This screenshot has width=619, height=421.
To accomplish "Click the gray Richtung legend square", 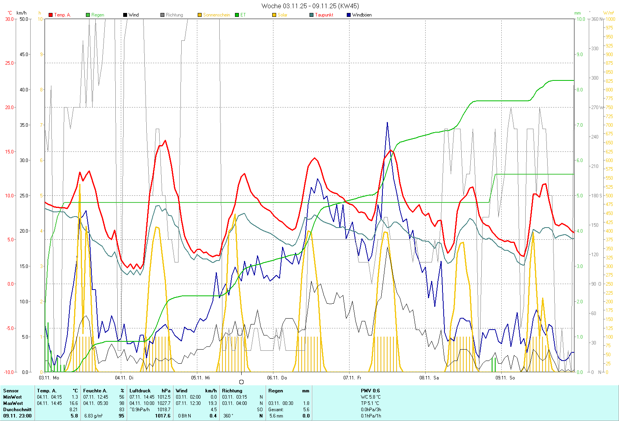I will pyautogui.click(x=162, y=15).
